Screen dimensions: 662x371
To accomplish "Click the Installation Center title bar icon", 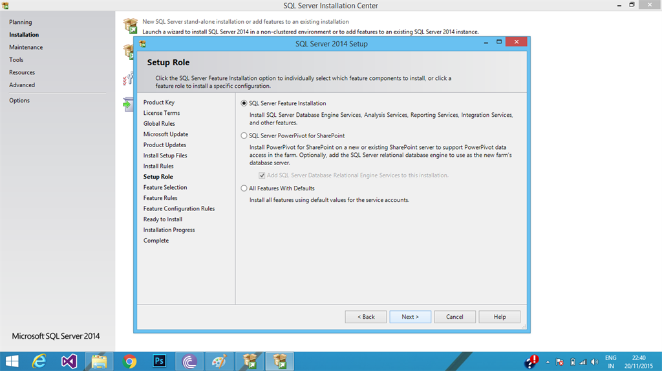I will 5,5.
